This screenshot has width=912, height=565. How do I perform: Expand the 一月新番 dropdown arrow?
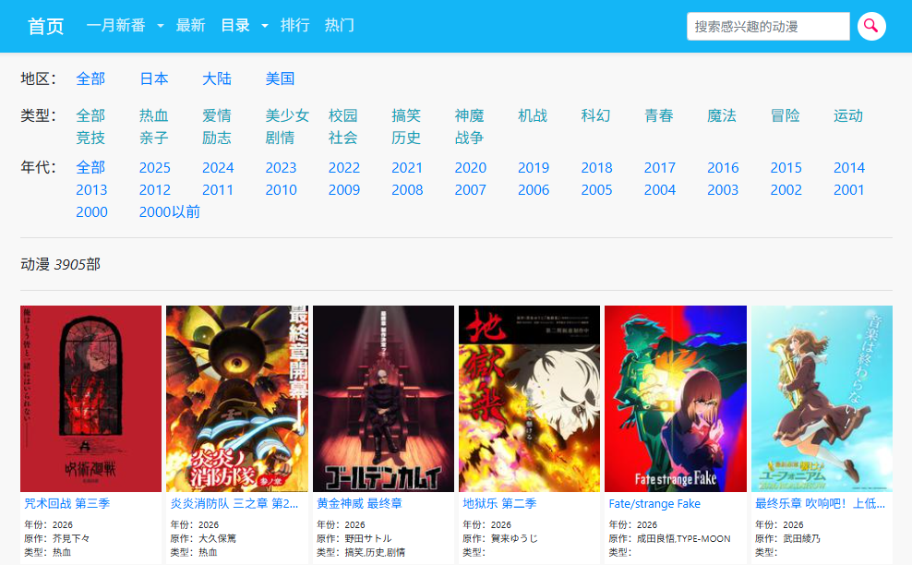coord(161,26)
